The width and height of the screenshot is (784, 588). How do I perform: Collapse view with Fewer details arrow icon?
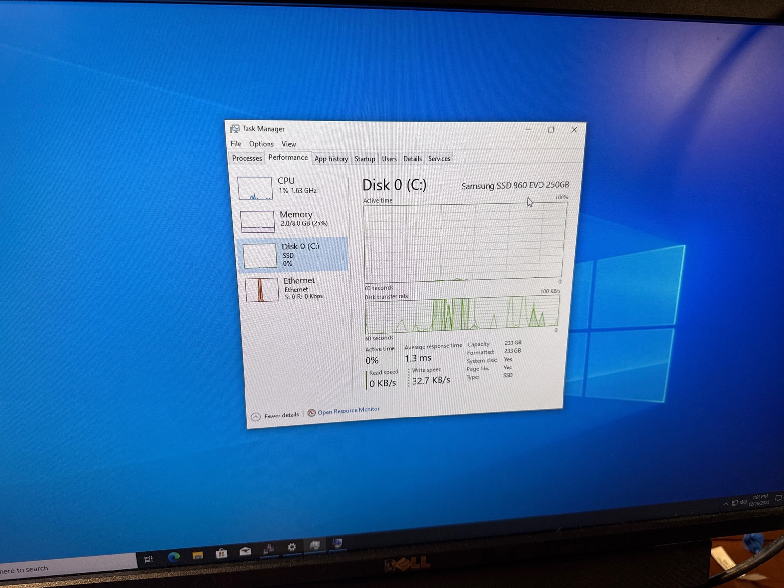point(256,417)
